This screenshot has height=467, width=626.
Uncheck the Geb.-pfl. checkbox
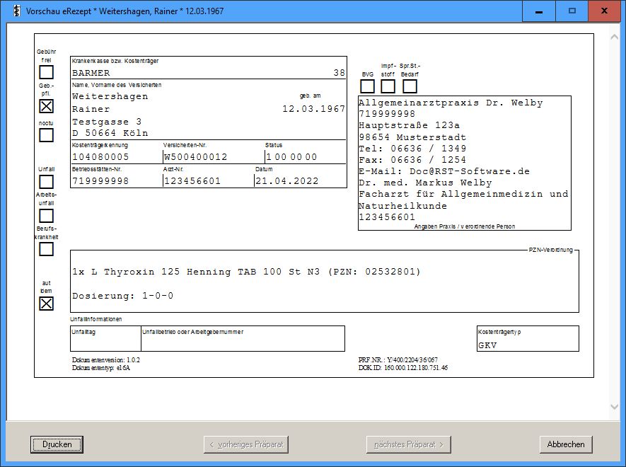coord(46,106)
